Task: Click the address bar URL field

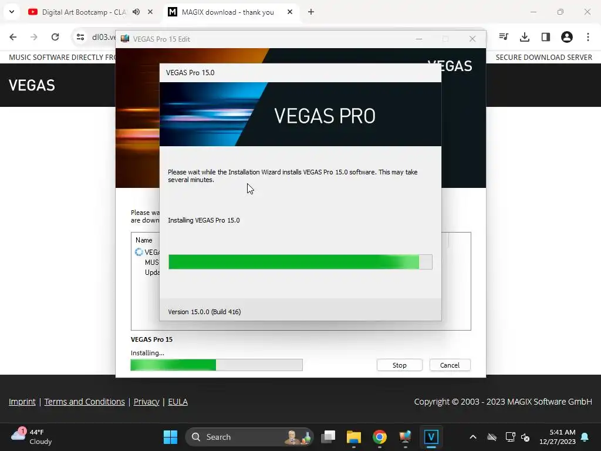Action: tap(103, 37)
